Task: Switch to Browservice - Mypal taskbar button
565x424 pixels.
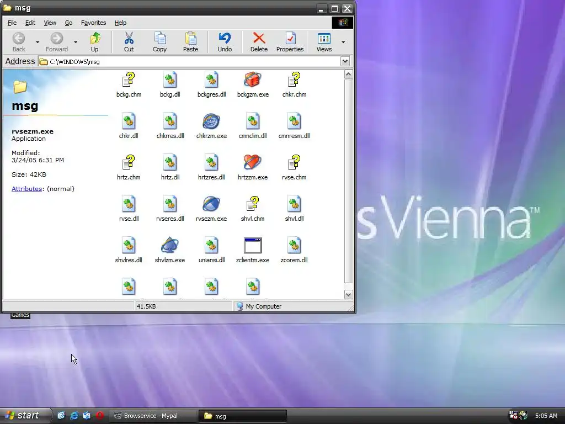Action: pos(153,416)
